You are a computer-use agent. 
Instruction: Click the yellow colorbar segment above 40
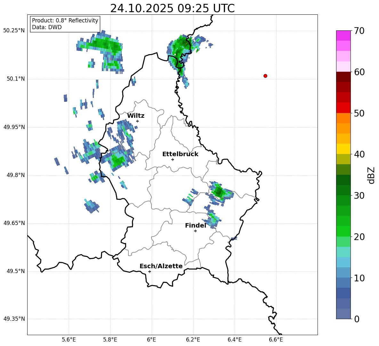343,149
